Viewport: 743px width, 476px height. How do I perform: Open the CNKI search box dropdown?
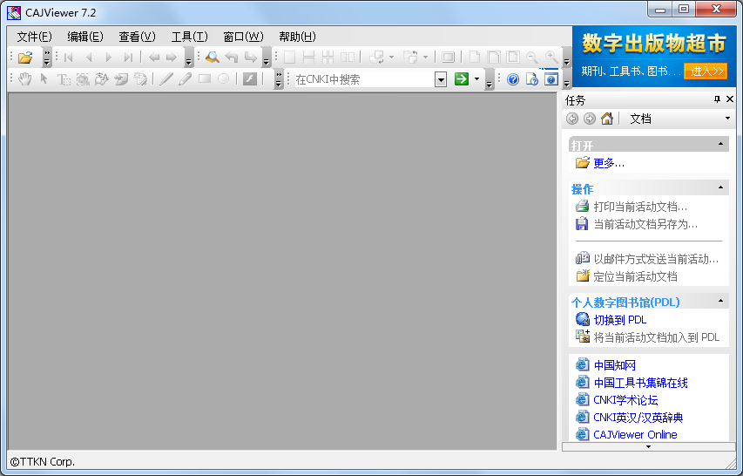(441, 79)
